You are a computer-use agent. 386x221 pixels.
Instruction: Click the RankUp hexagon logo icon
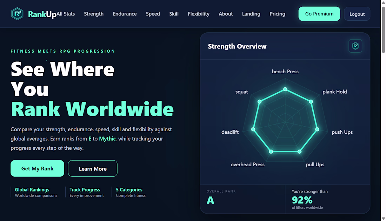point(17,14)
